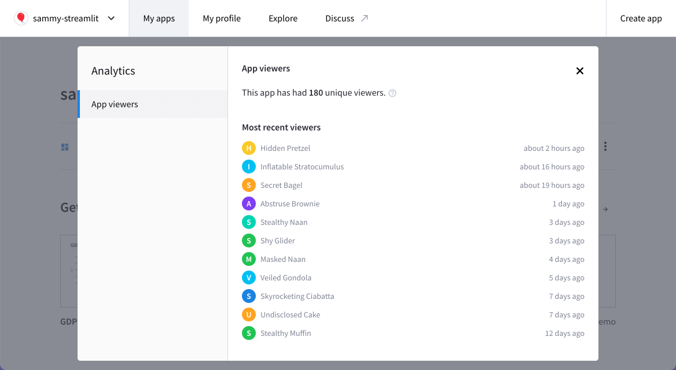Image resolution: width=676 pixels, height=370 pixels.
Task: Open the help tooltip beside unique viewers count
Action: [x=392, y=92]
